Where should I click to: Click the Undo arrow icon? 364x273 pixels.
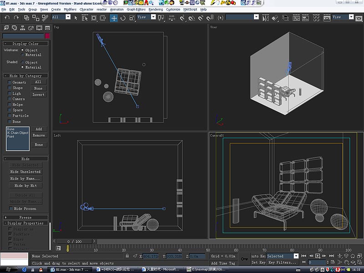(6, 18)
